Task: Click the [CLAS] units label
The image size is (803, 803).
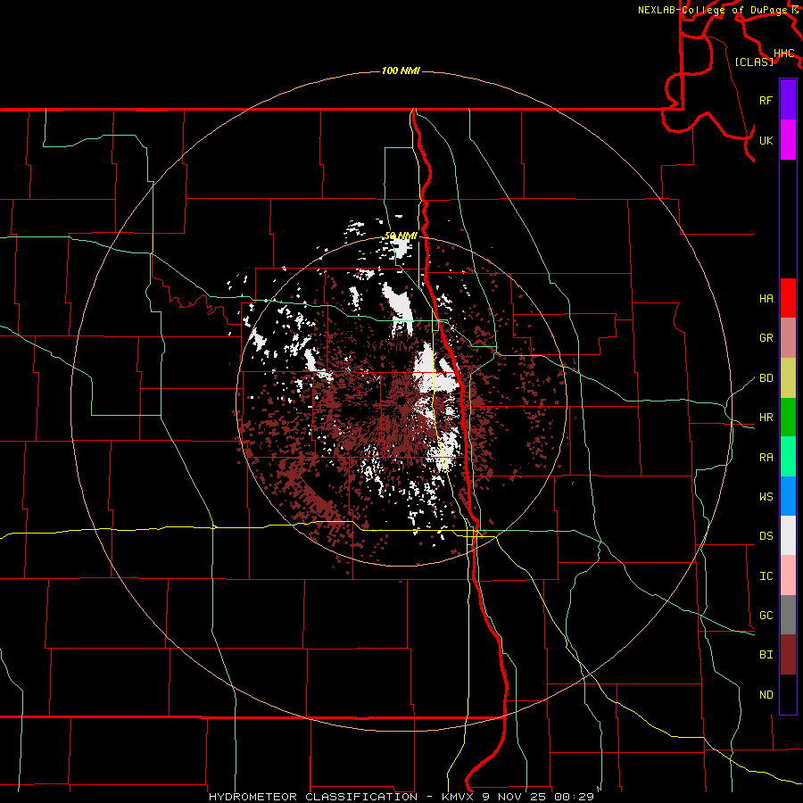Action: pyautogui.click(x=754, y=62)
